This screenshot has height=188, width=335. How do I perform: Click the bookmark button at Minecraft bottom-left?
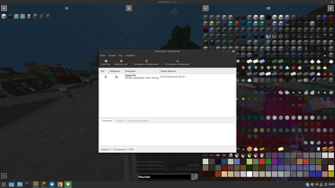[x=4, y=176]
